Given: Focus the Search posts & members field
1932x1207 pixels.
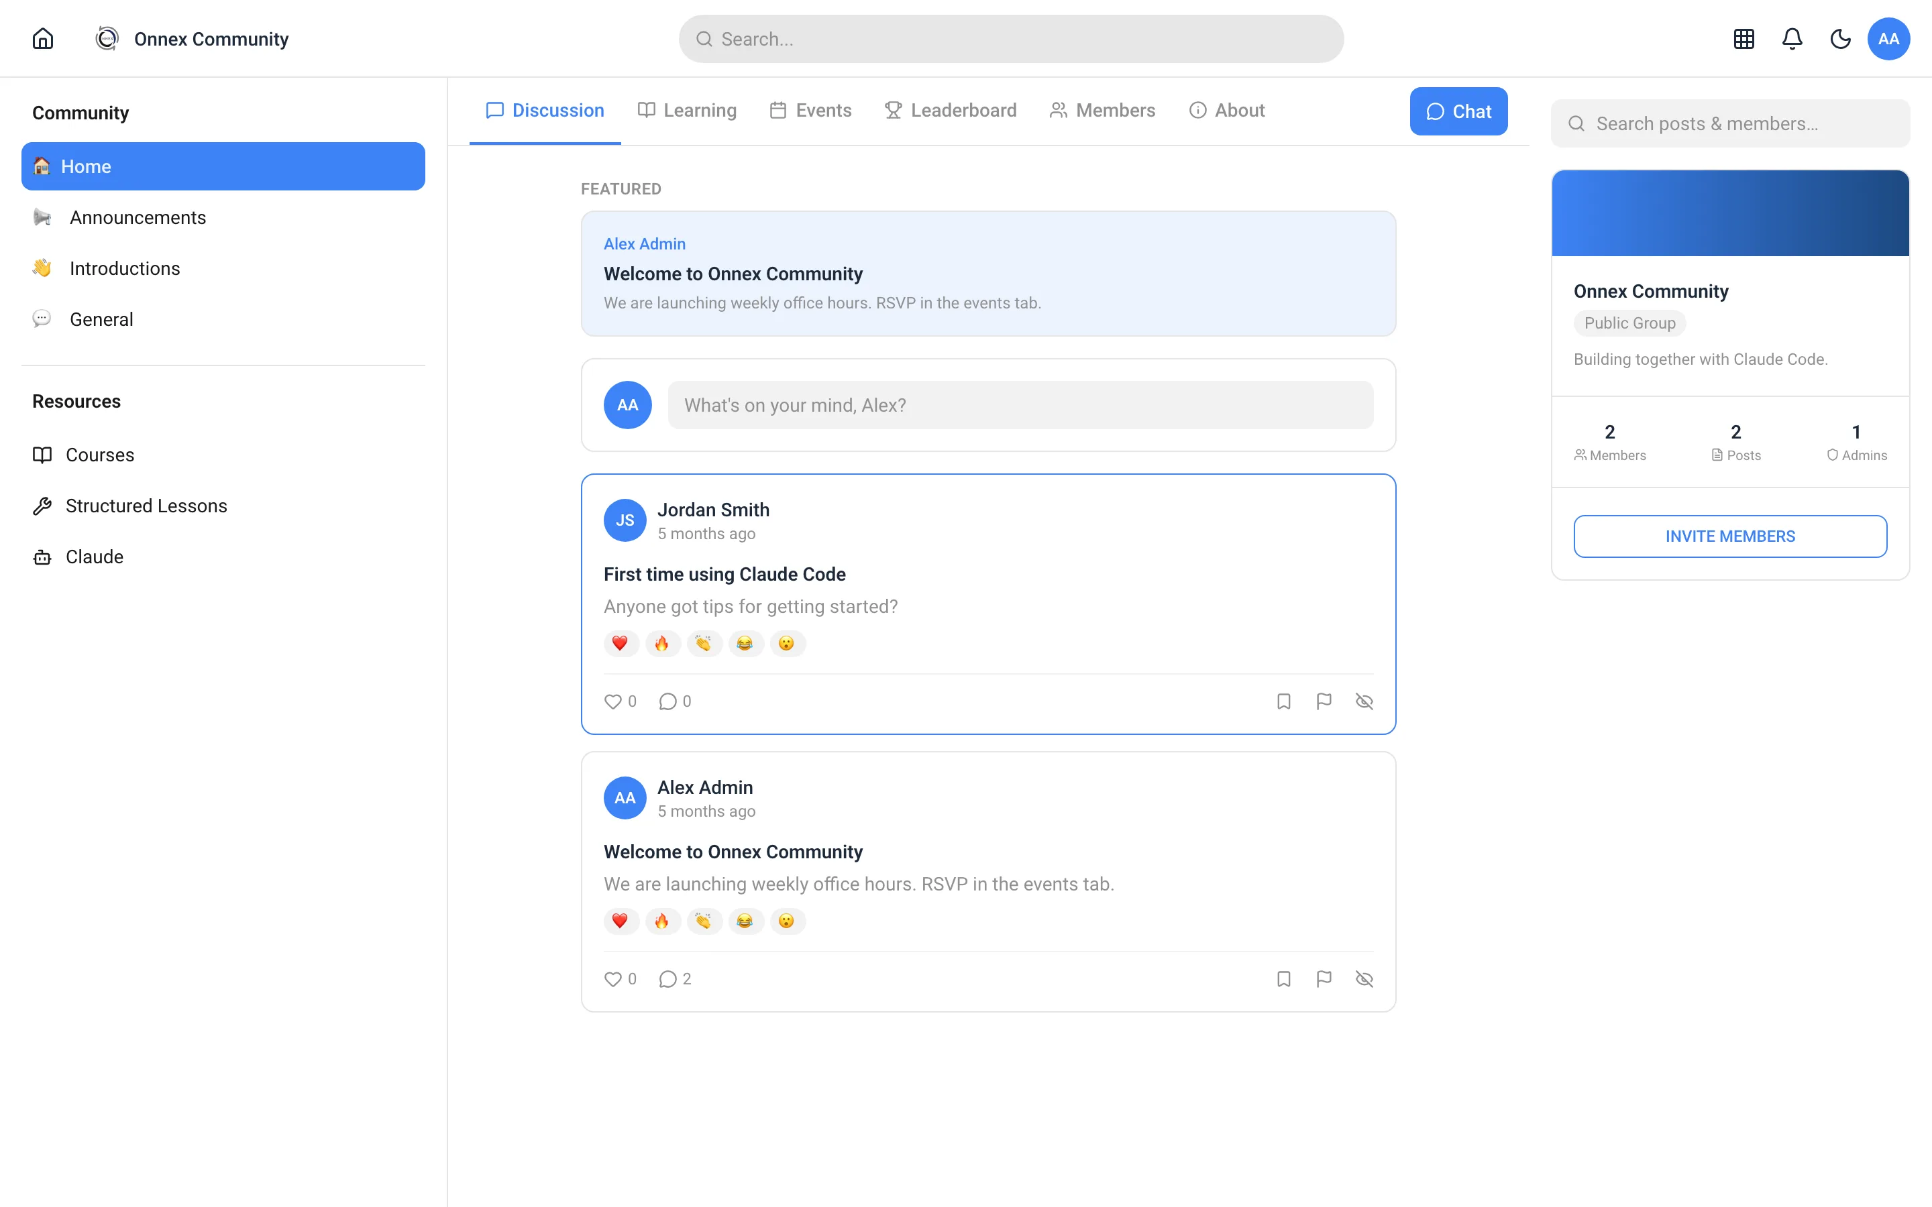Looking at the screenshot, I should click(x=1729, y=124).
